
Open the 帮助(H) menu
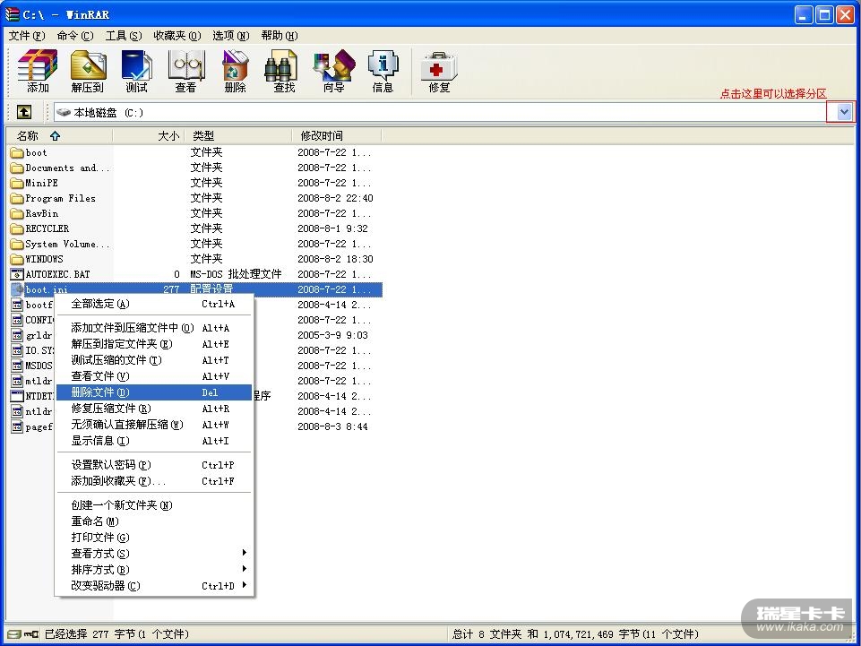pos(279,36)
